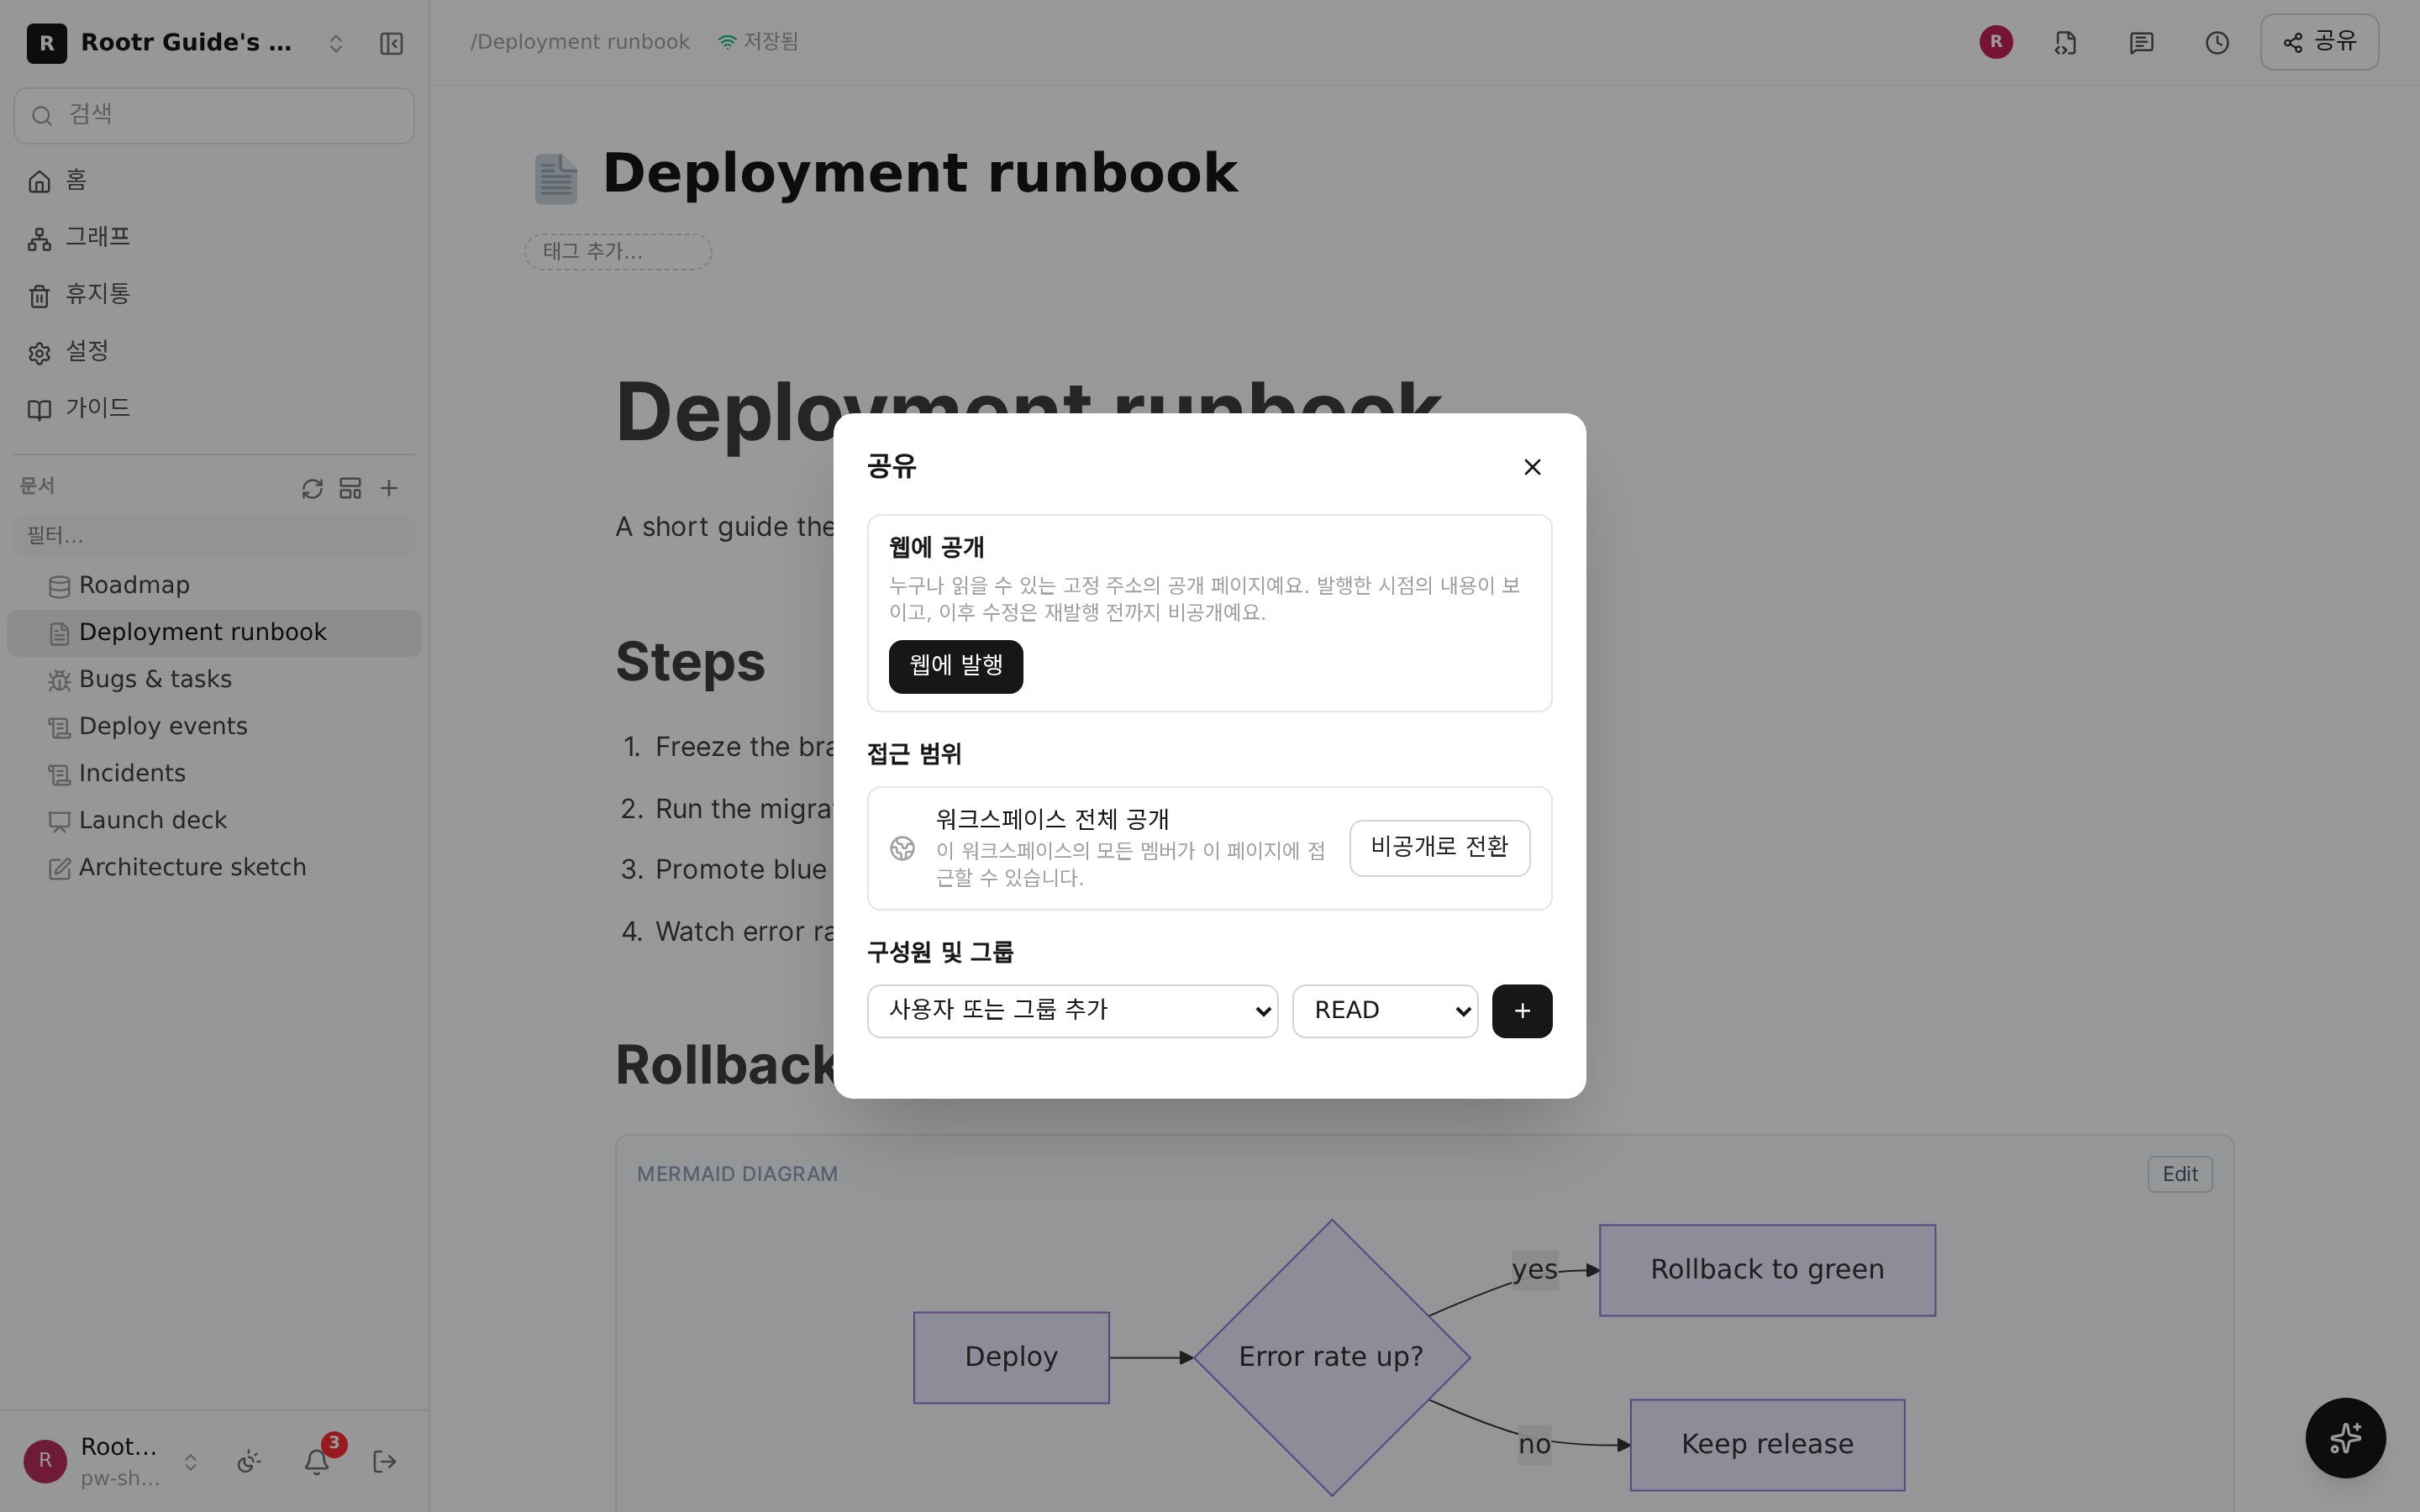This screenshot has width=2420, height=1512.
Task: Add member with the plus button
Action: [x=1522, y=1011]
